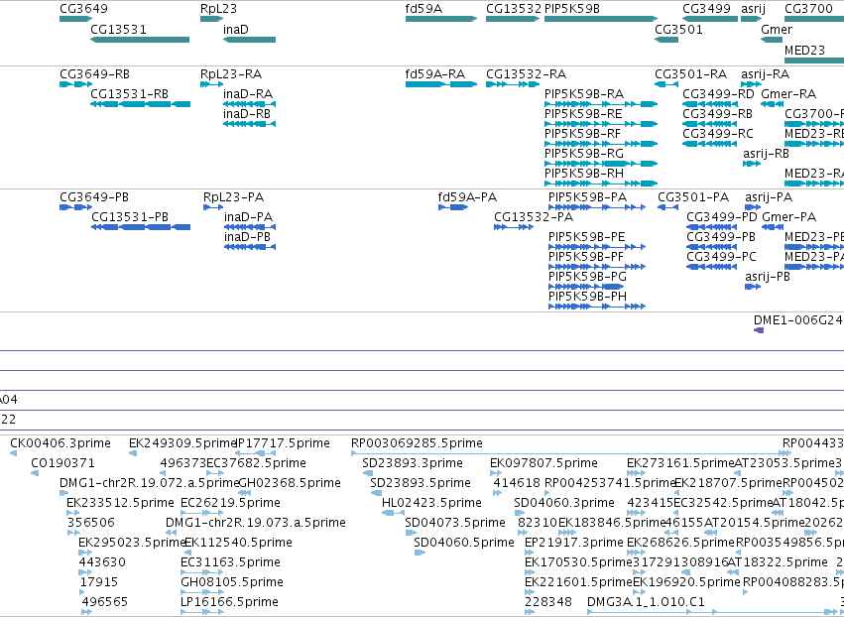The height and width of the screenshot is (617, 844).
Task: Open the PIP5K59B gene label
Action: point(572,9)
